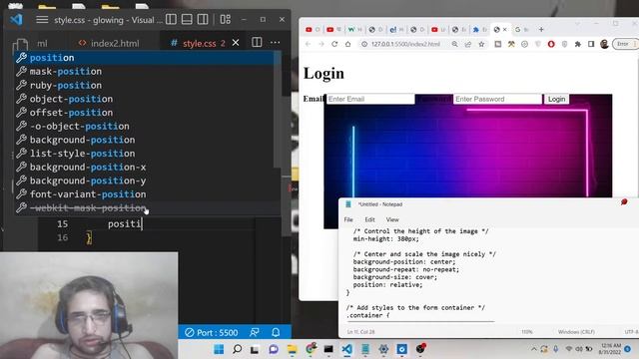Open the VS Code hamburger menu
The width and height of the screenshot is (639, 359).
coord(42,20)
